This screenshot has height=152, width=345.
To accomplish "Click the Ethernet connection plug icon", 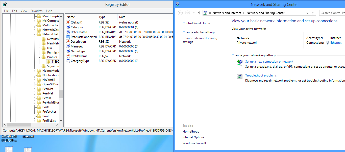I will tap(328, 43).
